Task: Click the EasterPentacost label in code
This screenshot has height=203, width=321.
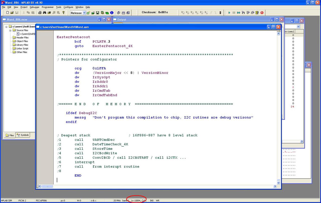Action: [73, 37]
